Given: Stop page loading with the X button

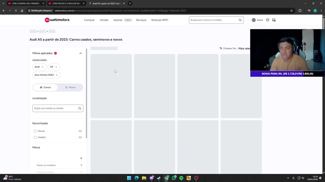Looking at the screenshot, I should (x=16, y=11).
